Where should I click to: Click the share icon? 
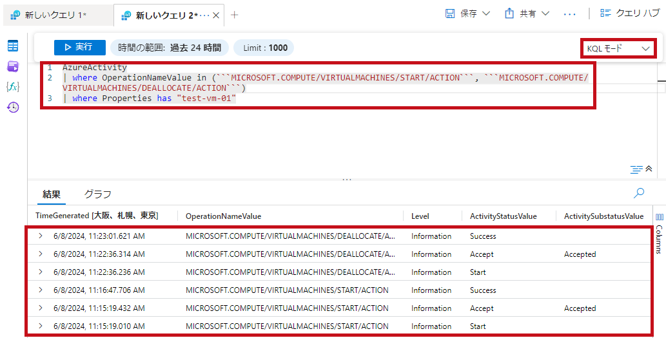[x=509, y=14]
